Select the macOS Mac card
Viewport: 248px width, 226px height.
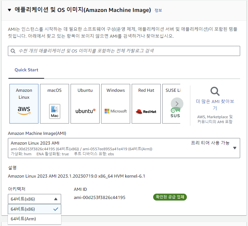click(x=55, y=104)
